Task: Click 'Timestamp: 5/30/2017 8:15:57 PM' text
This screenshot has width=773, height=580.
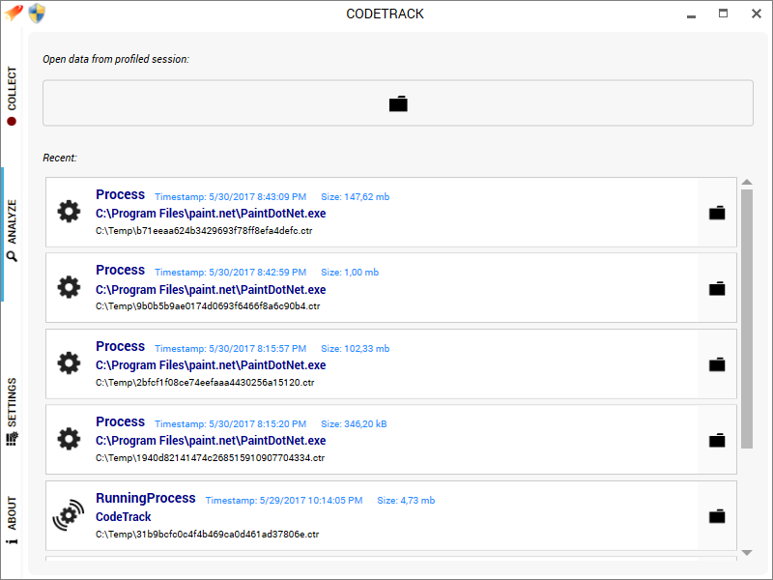Action: [230, 349]
